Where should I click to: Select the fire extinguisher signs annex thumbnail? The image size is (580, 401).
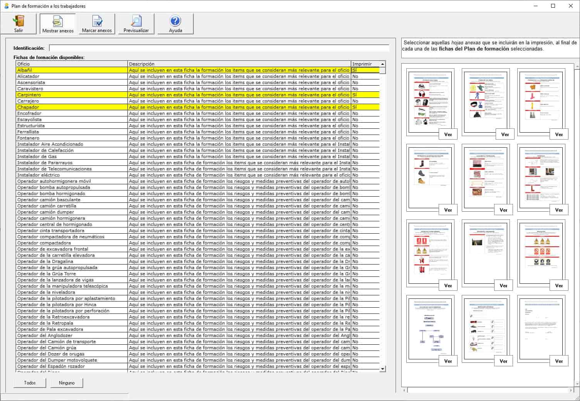click(x=430, y=253)
